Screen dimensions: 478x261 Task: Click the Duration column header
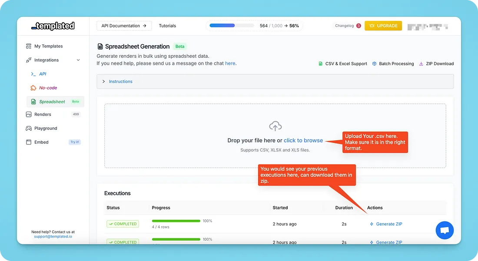click(x=344, y=208)
